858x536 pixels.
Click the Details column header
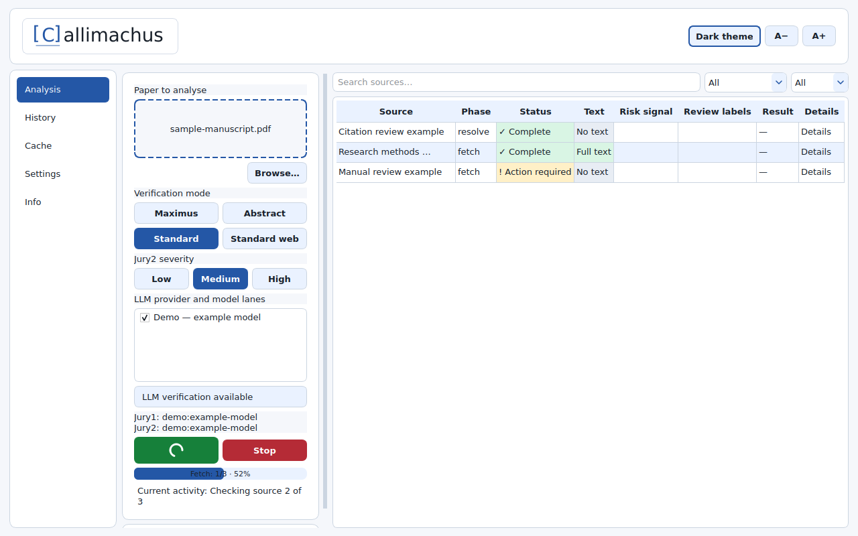(x=822, y=112)
